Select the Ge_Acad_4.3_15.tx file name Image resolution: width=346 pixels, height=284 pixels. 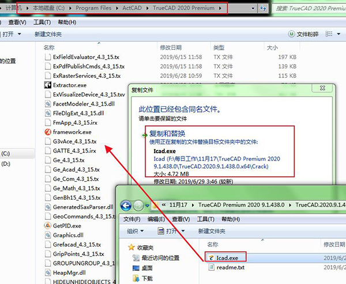point(76,170)
